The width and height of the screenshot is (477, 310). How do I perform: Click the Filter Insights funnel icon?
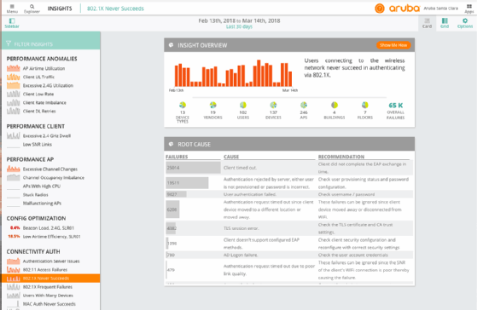click(x=9, y=44)
